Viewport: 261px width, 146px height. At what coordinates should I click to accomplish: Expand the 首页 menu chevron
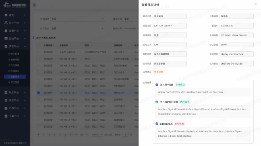point(25,15)
